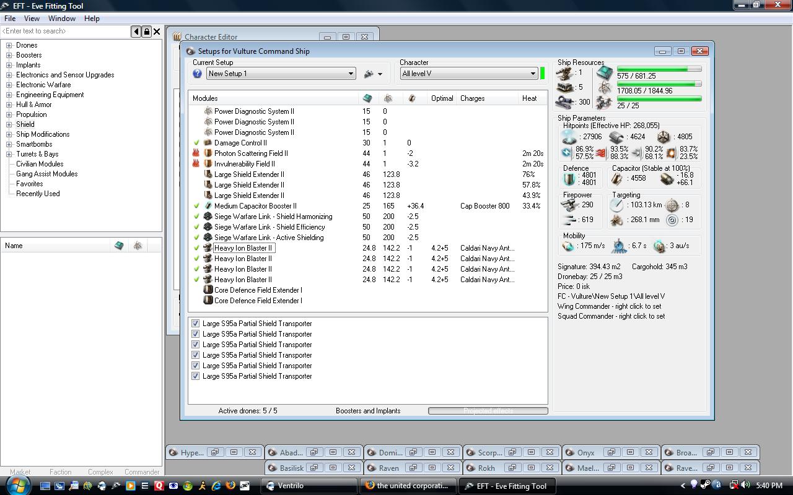Screen dimensions: 793x495
Task: Toggle active state of Medium Capacitor Booster II
Action: click(x=196, y=206)
